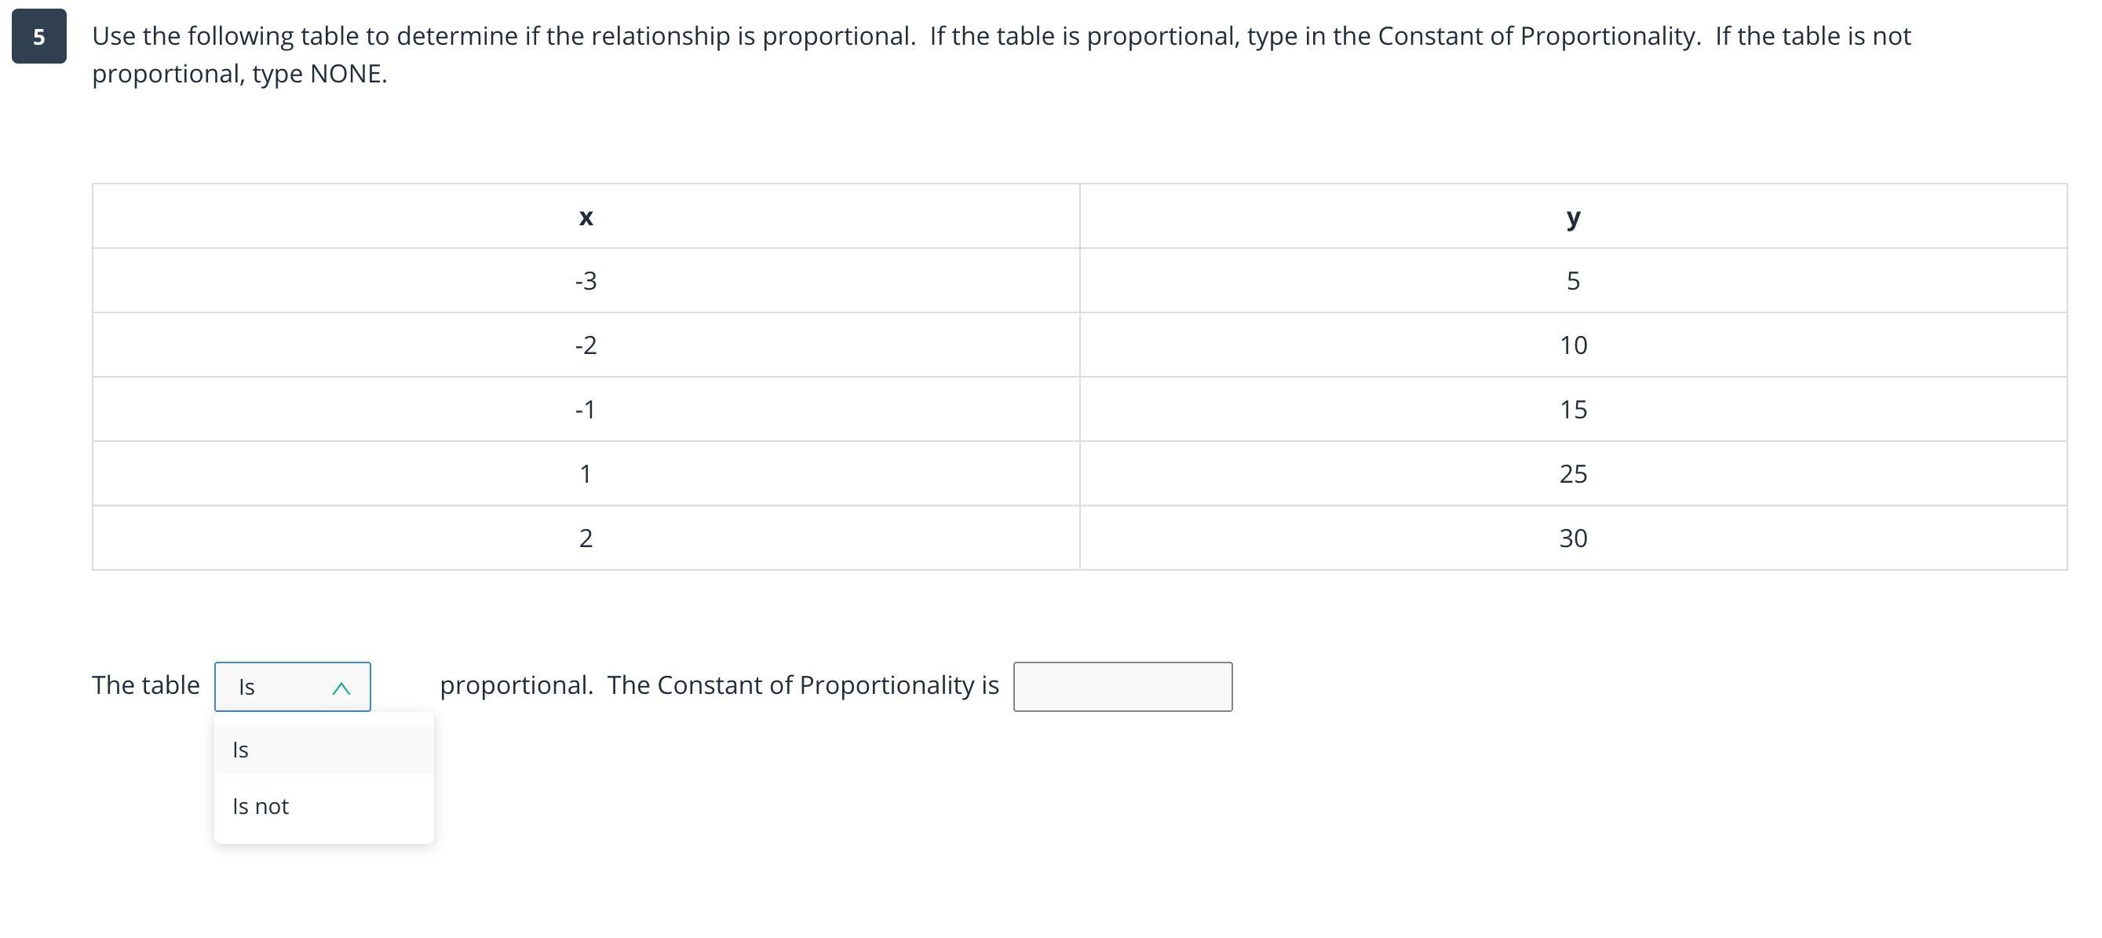Click the y value 10 cell
This screenshot has height=938, width=2102.
[1572, 345]
